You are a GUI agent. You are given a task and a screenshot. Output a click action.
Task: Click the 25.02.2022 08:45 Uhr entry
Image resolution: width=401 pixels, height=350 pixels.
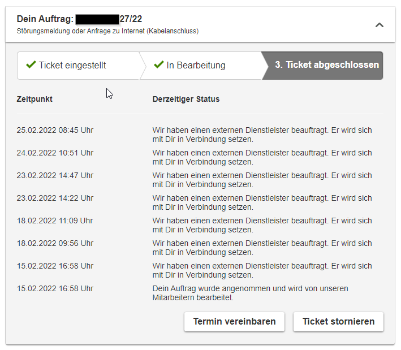click(x=55, y=130)
